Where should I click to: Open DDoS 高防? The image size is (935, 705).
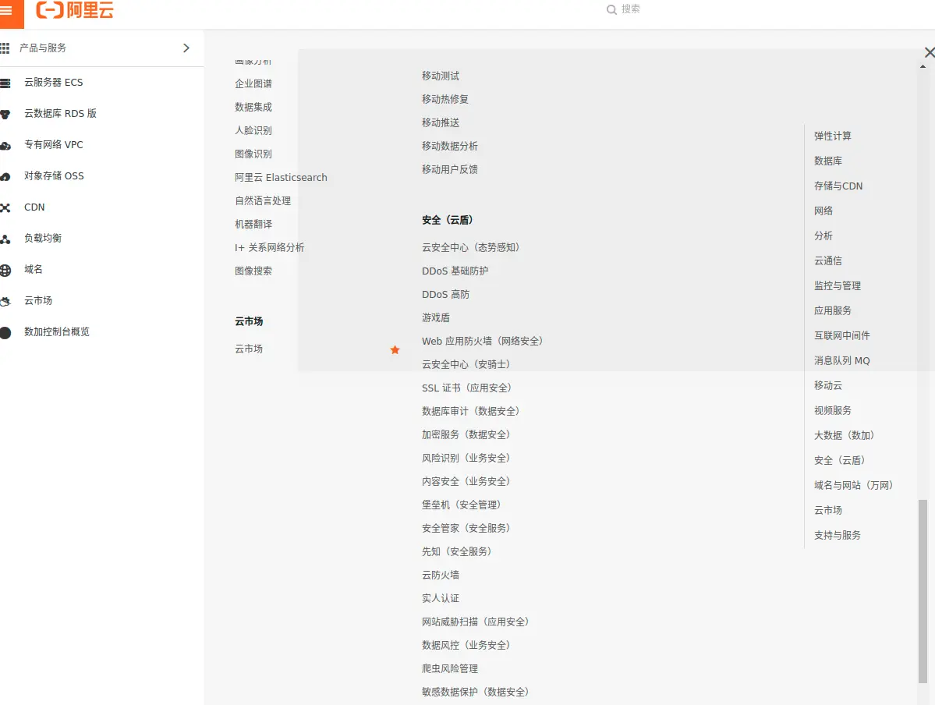click(x=445, y=294)
